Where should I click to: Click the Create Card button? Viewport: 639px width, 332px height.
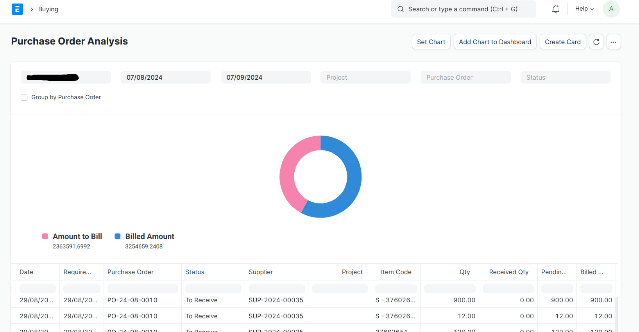tap(563, 42)
